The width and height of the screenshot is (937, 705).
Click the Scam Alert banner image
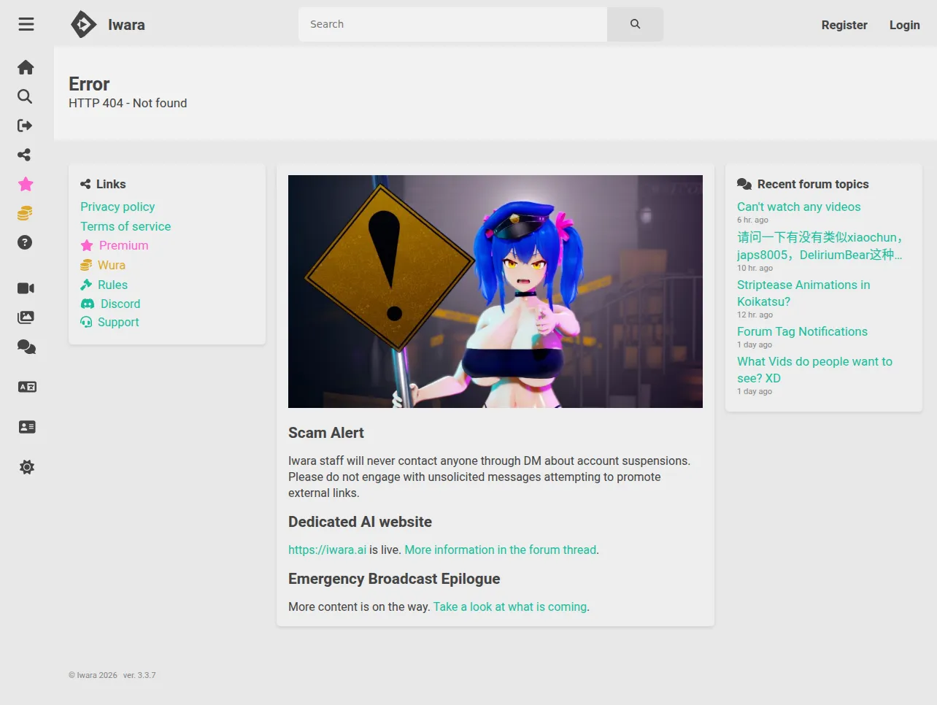tap(496, 291)
